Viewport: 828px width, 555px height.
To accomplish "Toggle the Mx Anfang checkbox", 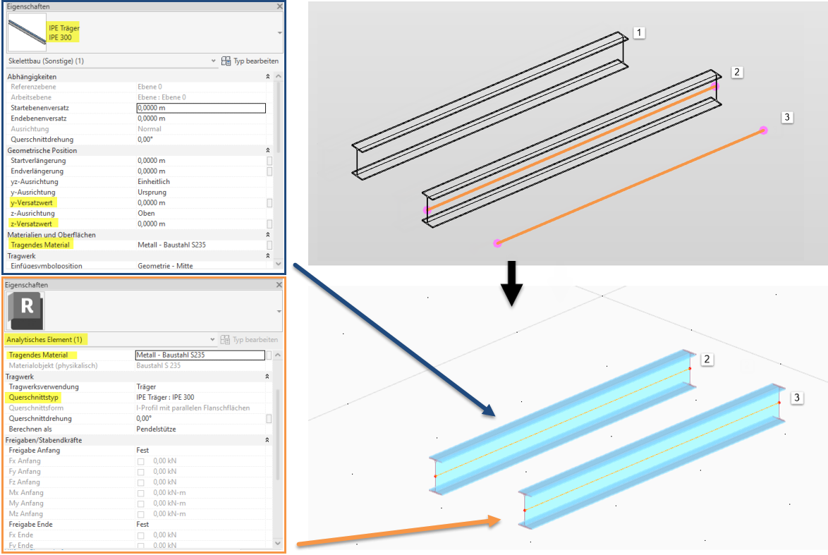I will click(140, 493).
